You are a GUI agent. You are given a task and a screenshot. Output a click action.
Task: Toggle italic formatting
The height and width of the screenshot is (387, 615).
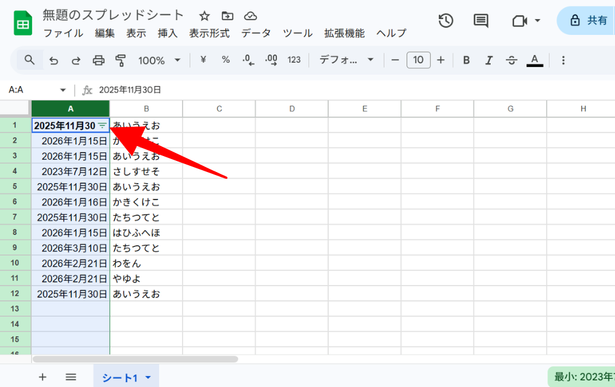[489, 60]
